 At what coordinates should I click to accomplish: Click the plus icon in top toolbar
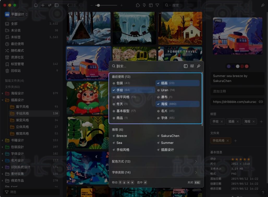[43, 5]
